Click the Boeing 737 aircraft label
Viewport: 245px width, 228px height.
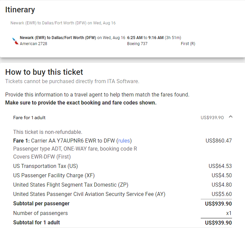click(137, 44)
